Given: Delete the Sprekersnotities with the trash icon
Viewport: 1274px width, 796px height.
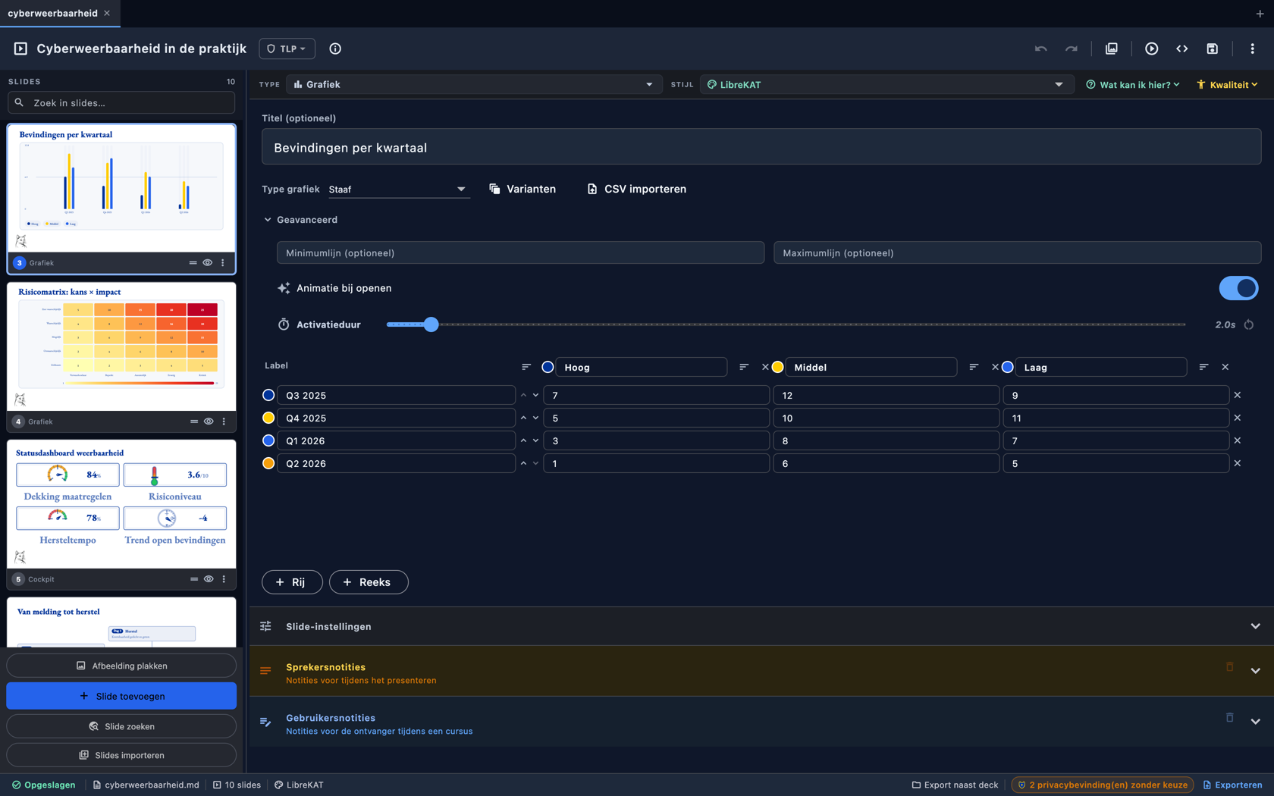Looking at the screenshot, I should click(1229, 667).
